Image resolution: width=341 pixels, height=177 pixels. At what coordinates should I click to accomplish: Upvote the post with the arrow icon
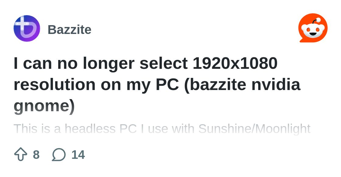(x=21, y=154)
